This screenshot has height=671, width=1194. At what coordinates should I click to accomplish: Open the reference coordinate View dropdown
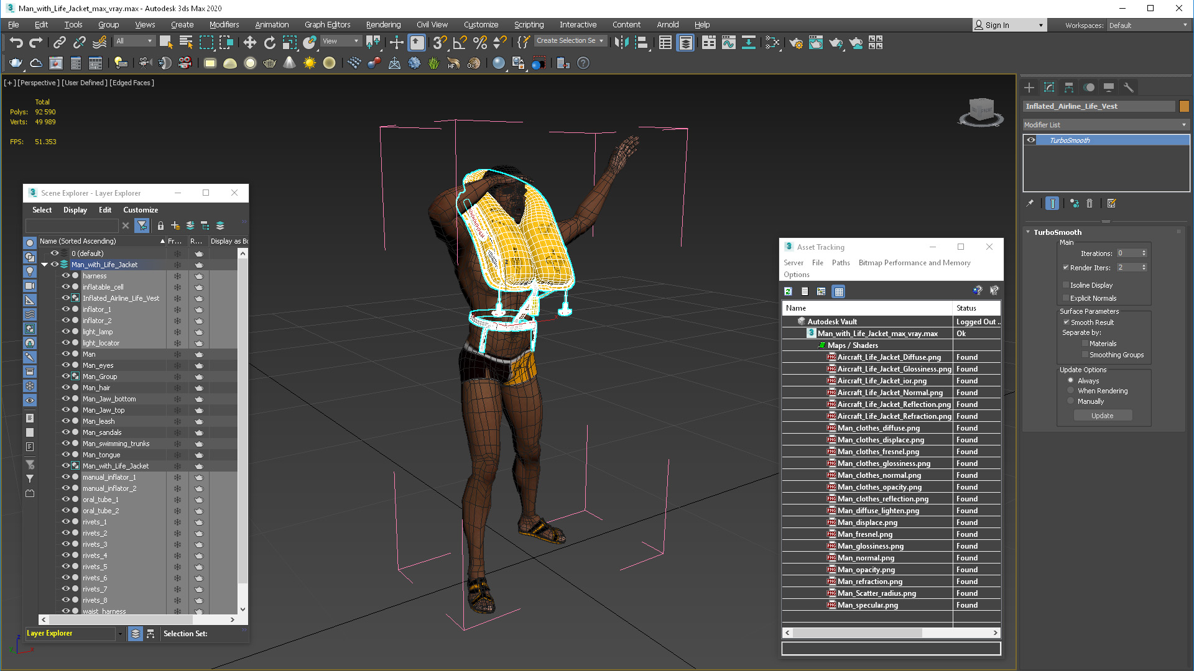[340, 41]
